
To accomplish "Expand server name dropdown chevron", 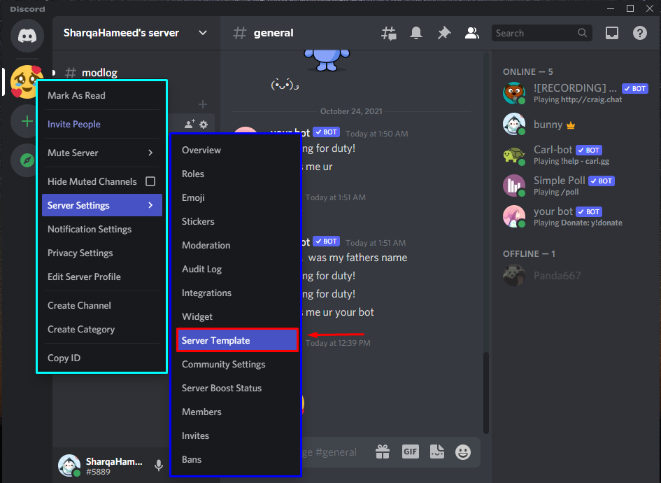I will coord(203,33).
